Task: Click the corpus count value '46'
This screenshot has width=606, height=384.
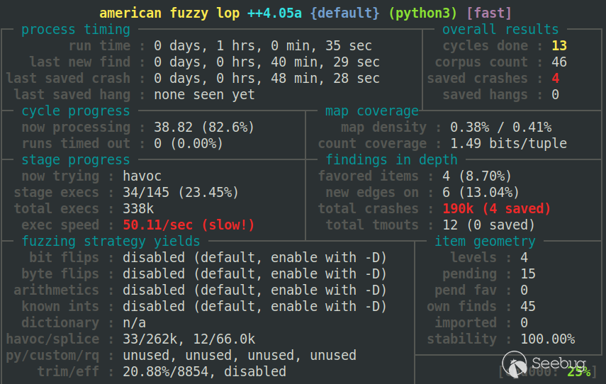Action: [x=559, y=62]
